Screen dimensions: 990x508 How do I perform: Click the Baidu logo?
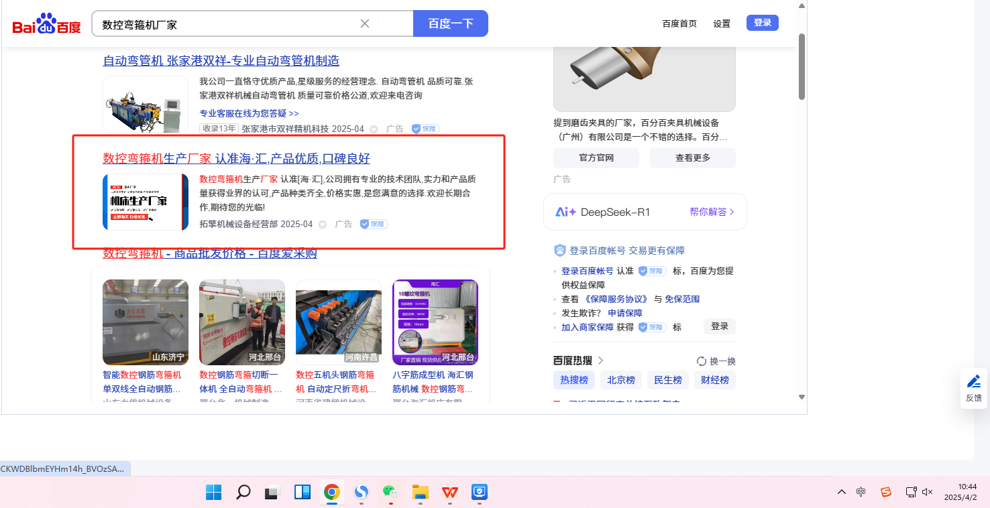[x=46, y=24]
